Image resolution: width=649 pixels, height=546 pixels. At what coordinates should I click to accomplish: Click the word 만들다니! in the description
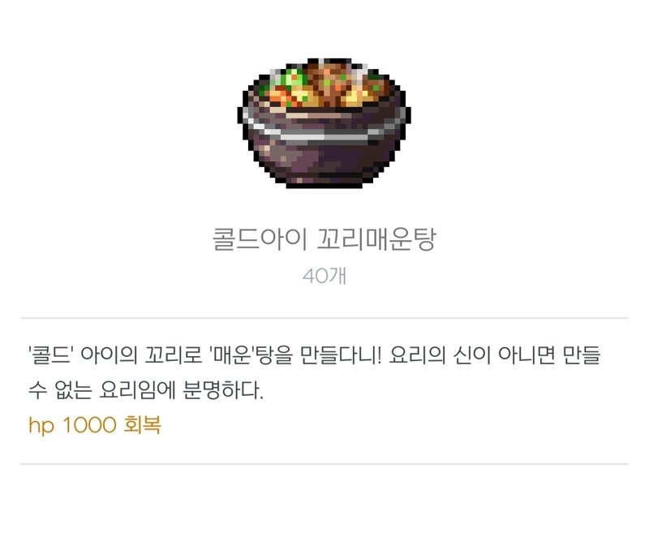click(340, 355)
